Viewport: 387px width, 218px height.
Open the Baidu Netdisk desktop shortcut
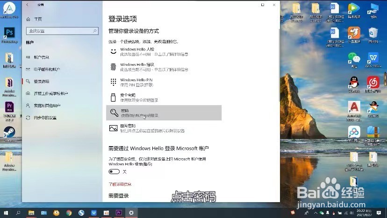click(354, 134)
